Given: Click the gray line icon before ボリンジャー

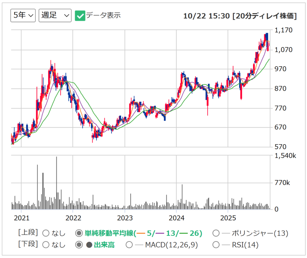Looking at the screenshot, I should (225, 233).
